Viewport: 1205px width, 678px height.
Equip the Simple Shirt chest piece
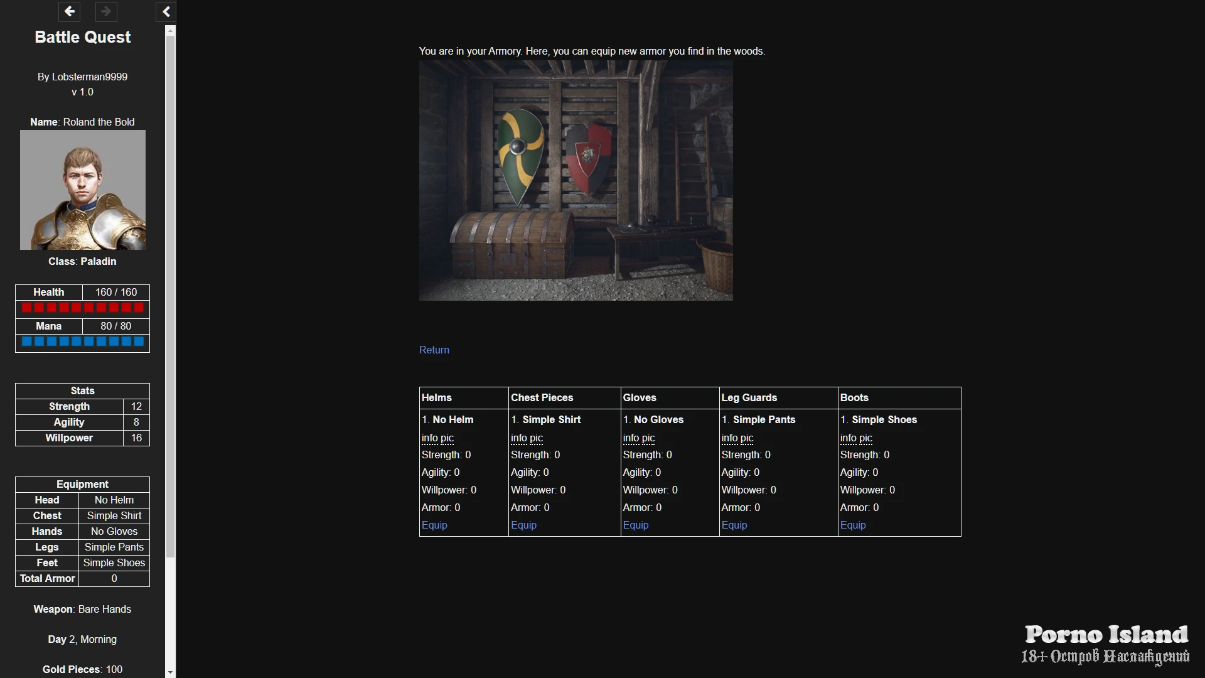523,525
